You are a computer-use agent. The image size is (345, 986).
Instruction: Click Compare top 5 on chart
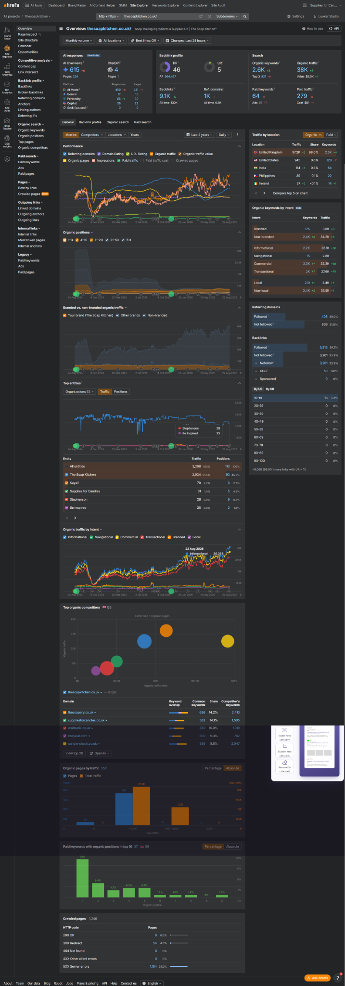tap(290, 193)
